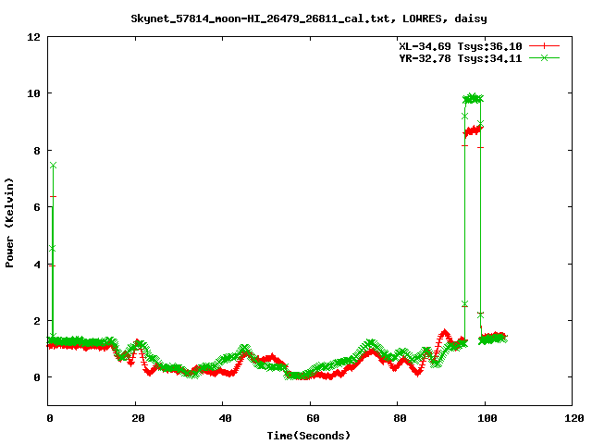This screenshot has width=592, height=444.
Task: Click the Time(Seconds) x-axis label
Action: pyautogui.click(x=308, y=436)
